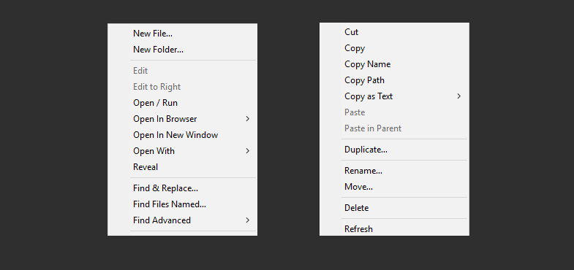
Task: Select Find Files Named... option
Action: point(182,204)
